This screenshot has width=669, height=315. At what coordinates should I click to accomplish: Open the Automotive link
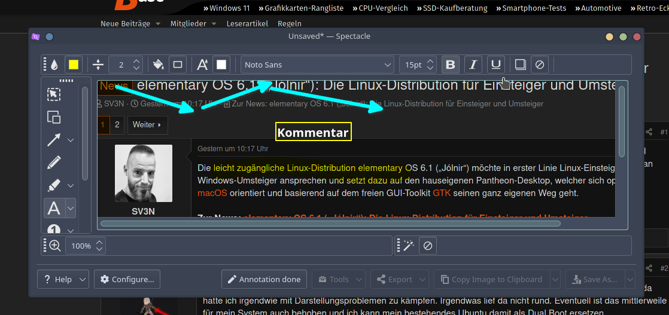[598, 8]
